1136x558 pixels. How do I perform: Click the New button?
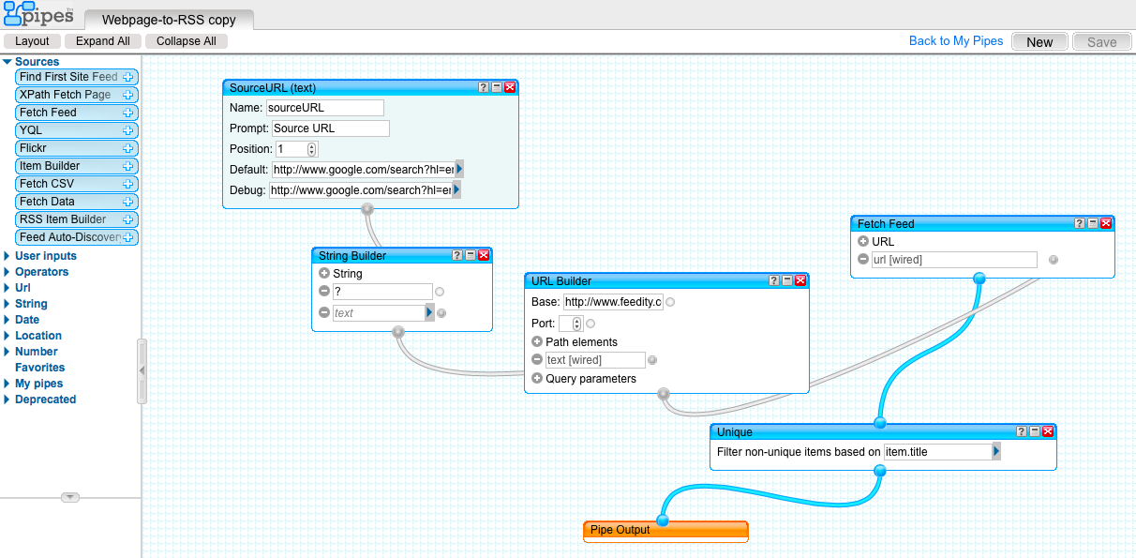pyautogui.click(x=1039, y=41)
